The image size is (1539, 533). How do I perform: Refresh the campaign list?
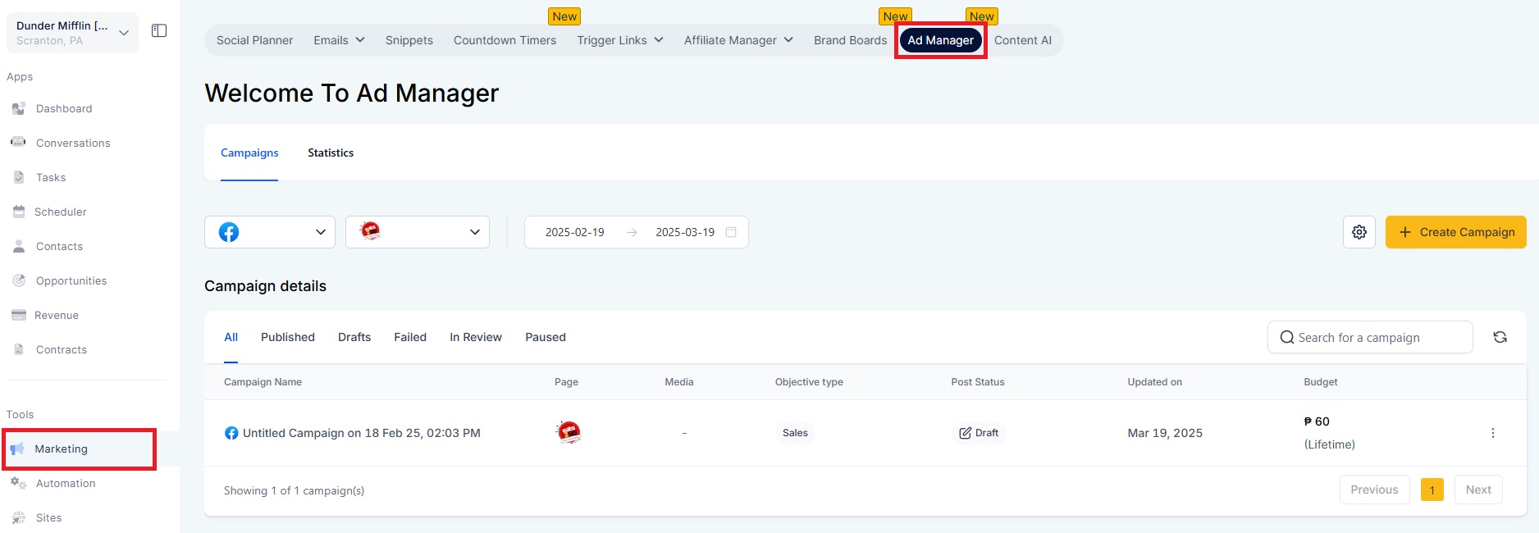pos(1500,337)
